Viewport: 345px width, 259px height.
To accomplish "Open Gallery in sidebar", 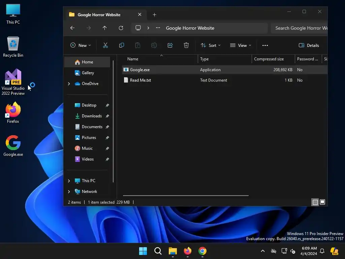I will (87, 73).
